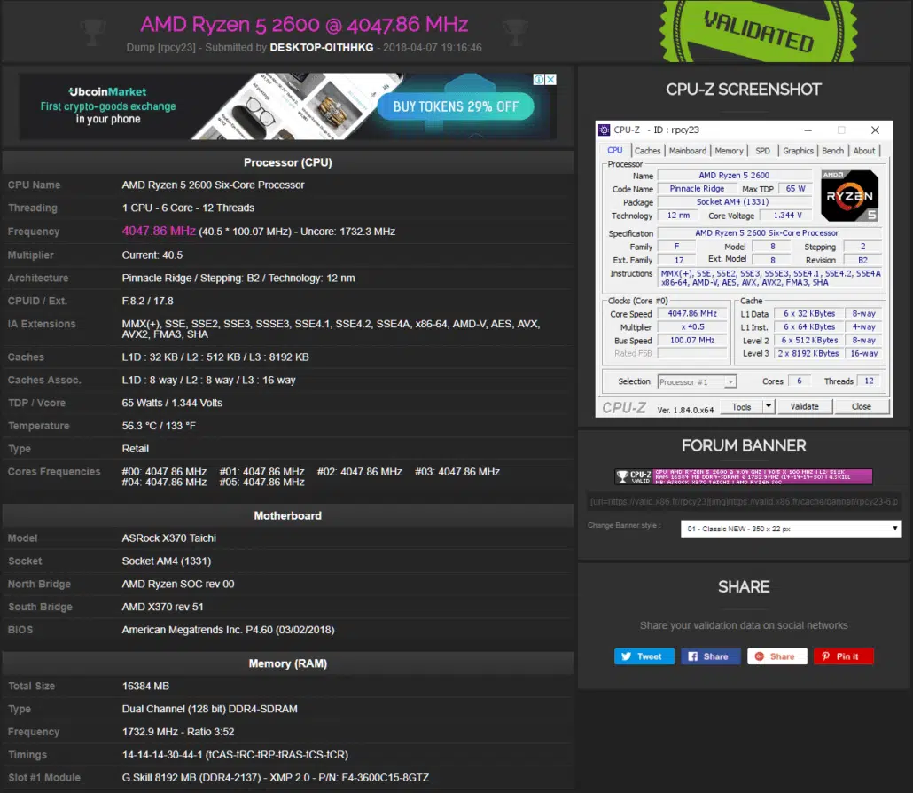Click the magenta 4047.86 MHz frequency value
The height and width of the screenshot is (793, 913).
159,231
